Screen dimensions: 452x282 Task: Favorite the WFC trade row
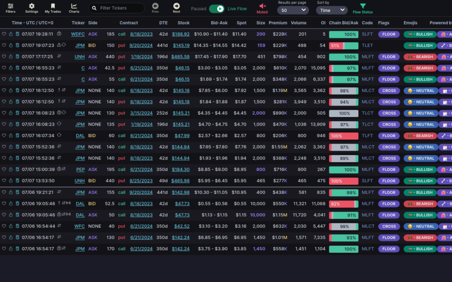(4, 226)
